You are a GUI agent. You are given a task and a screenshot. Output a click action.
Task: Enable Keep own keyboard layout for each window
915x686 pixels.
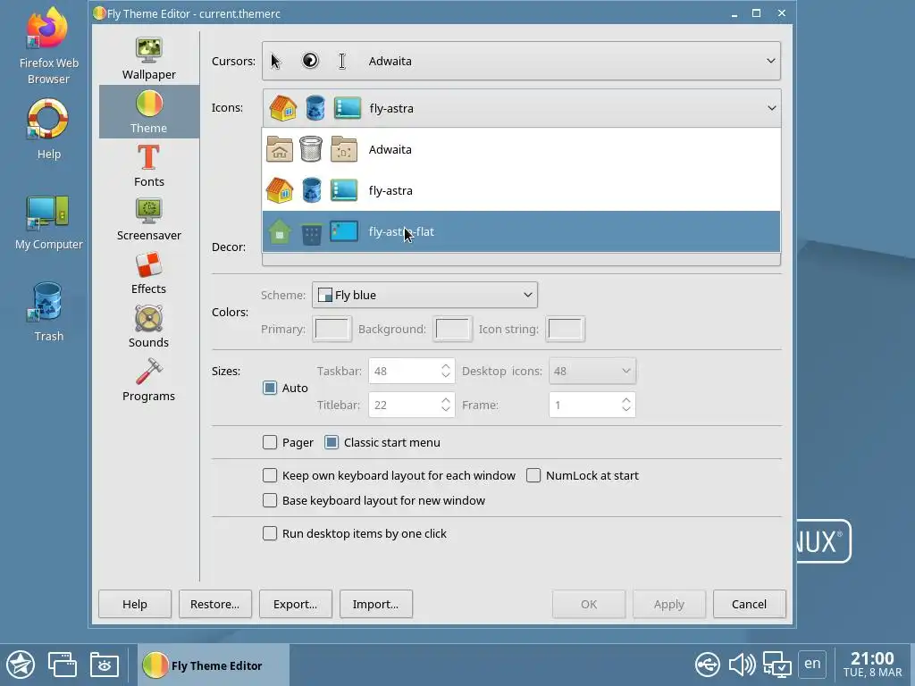click(270, 475)
